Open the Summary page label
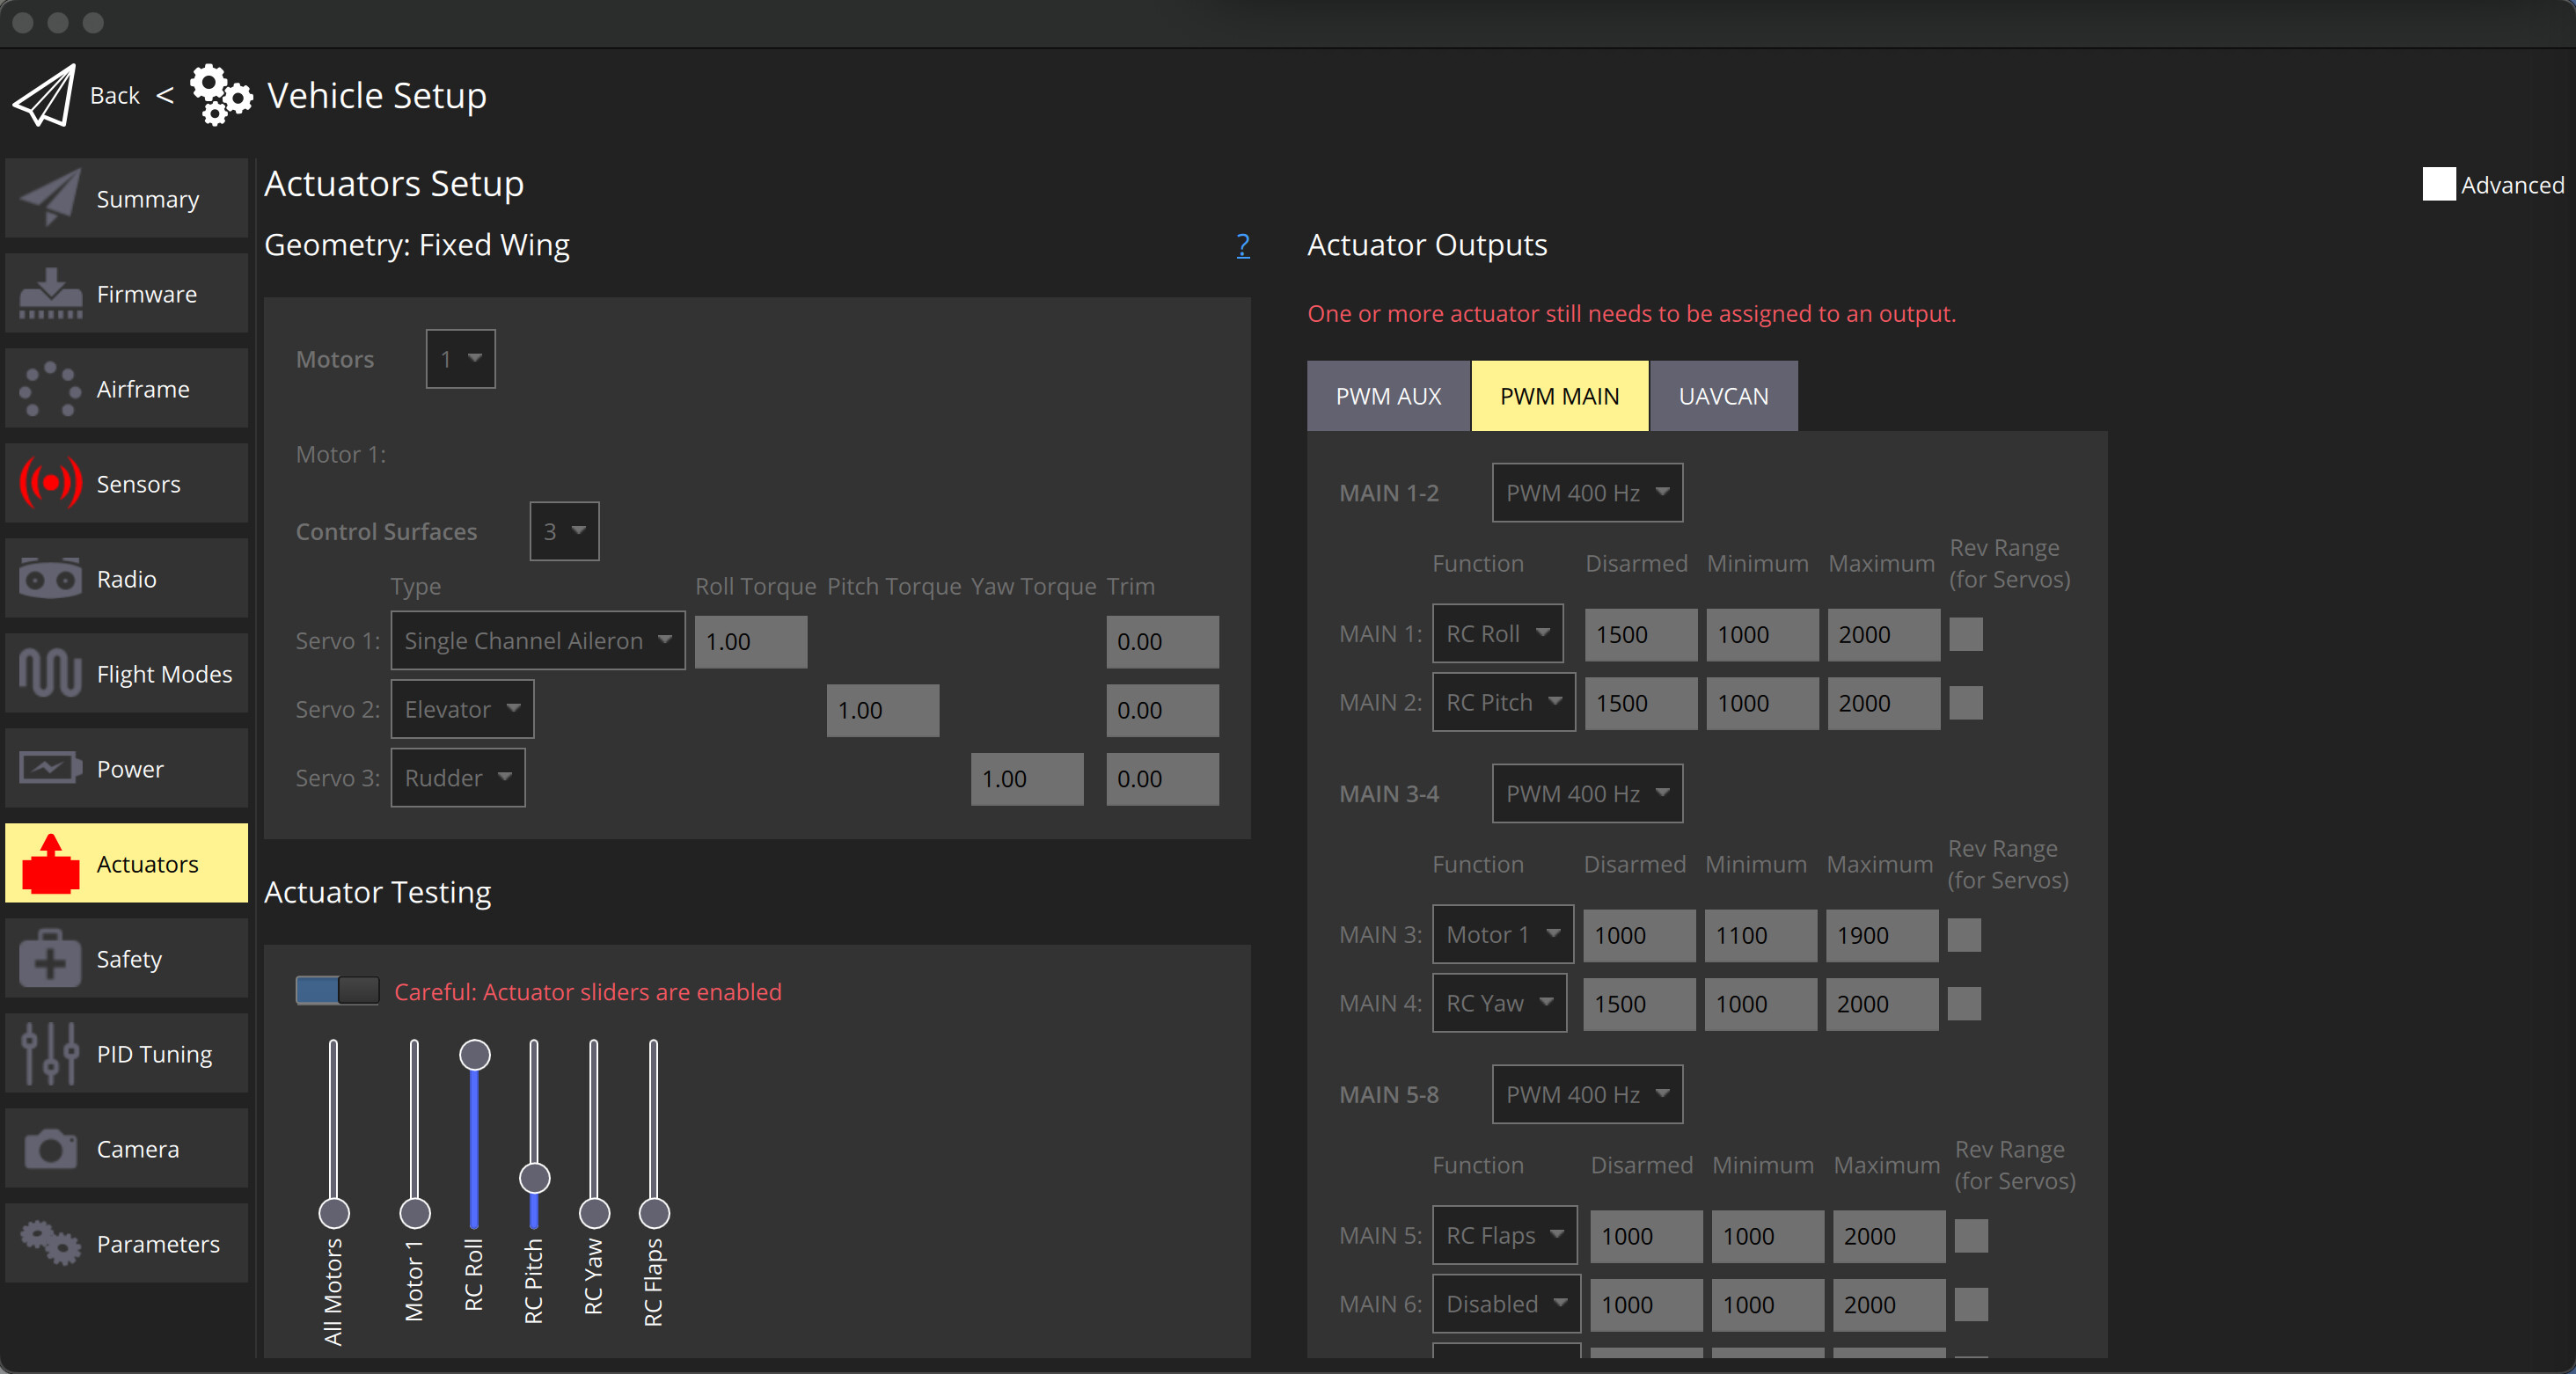Screen dimensions: 2576x1374 click(148, 199)
